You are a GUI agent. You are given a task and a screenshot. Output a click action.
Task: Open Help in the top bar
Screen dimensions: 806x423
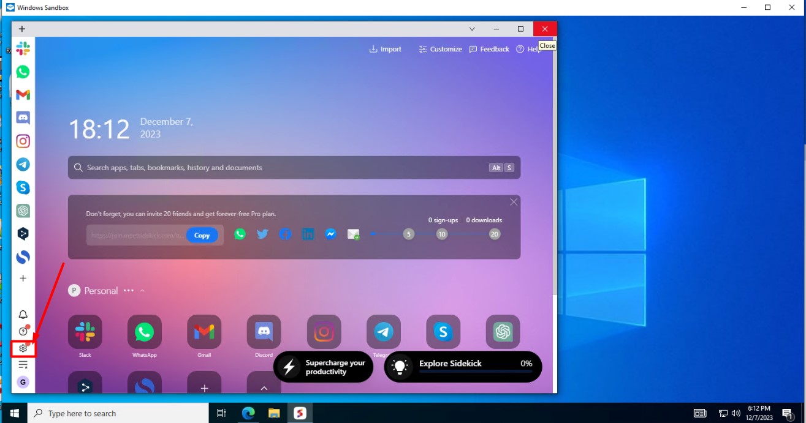click(528, 49)
